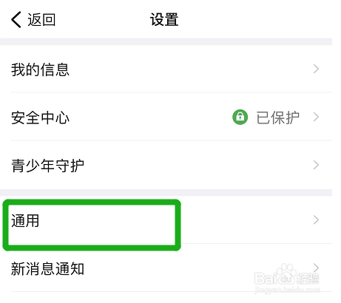The height and width of the screenshot is (303, 341).
Task: Open the 安全中心 entry
Action: 166,117
